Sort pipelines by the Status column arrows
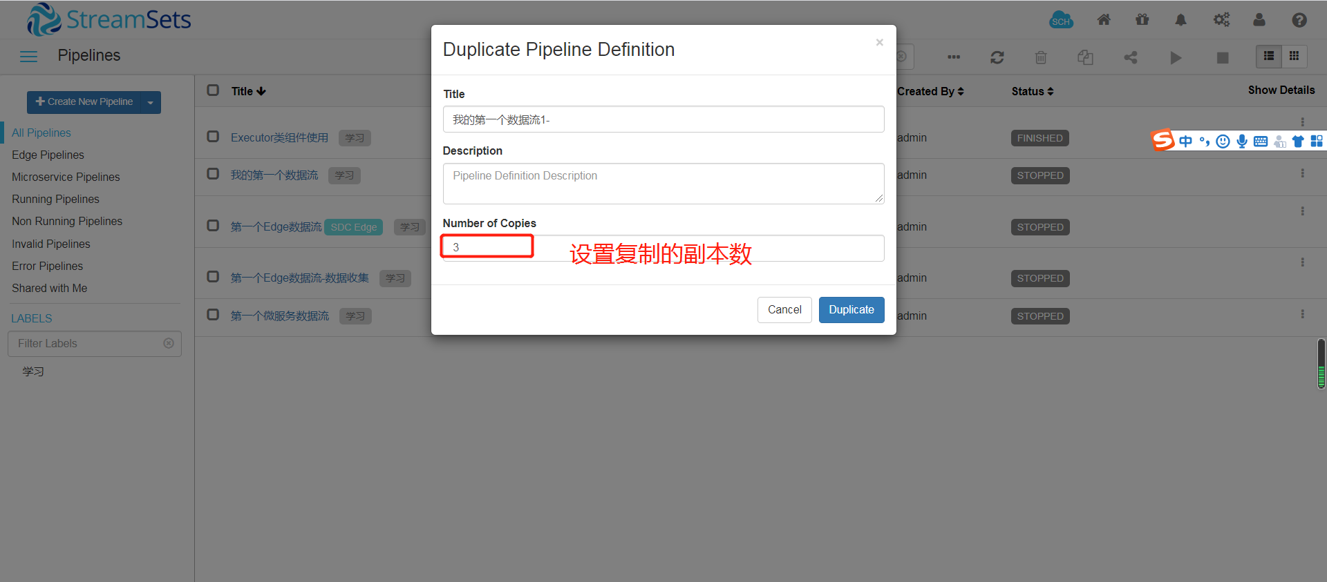Screen dimensions: 1327x582 pyautogui.click(x=1051, y=91)
